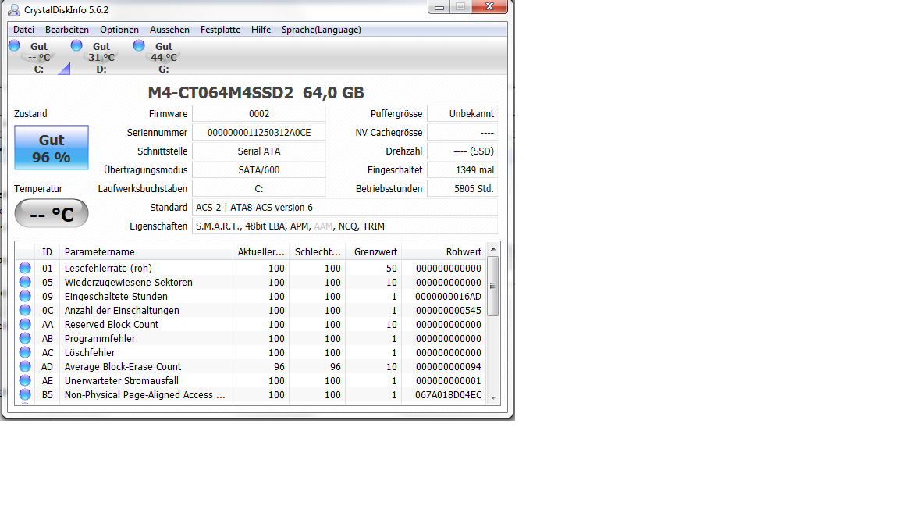Open the Hilfe menu
This screenshot has height=506, width=899.
pos(261,30)
